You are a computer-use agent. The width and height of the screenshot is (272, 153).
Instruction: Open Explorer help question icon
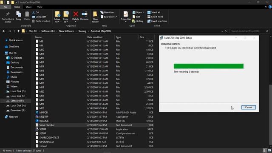tap(270, 7)
